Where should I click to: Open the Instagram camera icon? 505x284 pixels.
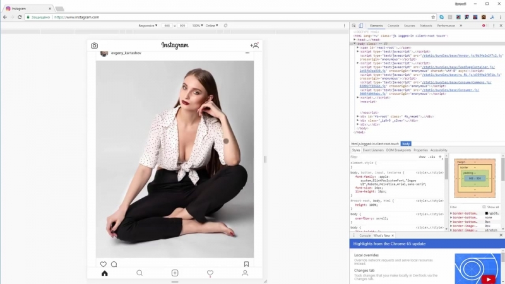click(x=94, y=45)
